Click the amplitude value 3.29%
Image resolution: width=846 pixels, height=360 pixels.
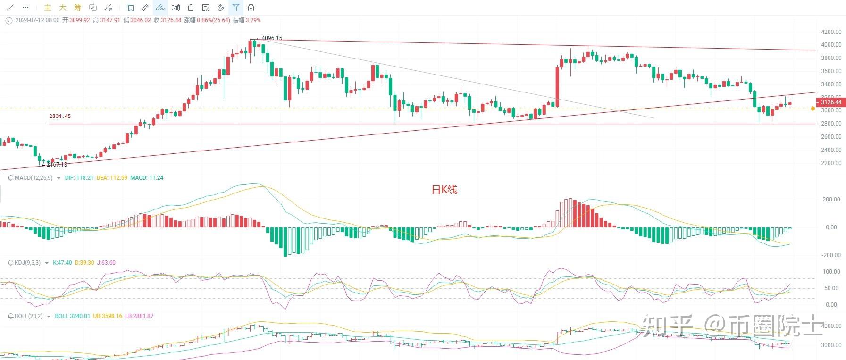tap(253, 20)
